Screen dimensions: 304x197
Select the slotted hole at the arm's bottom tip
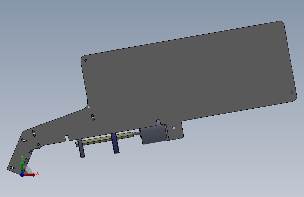pyautogui.click(x=13, y=168)
